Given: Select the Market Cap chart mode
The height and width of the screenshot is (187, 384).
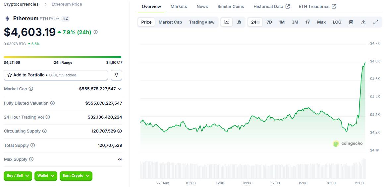Looking at the screenshot, I should point(170,22).
